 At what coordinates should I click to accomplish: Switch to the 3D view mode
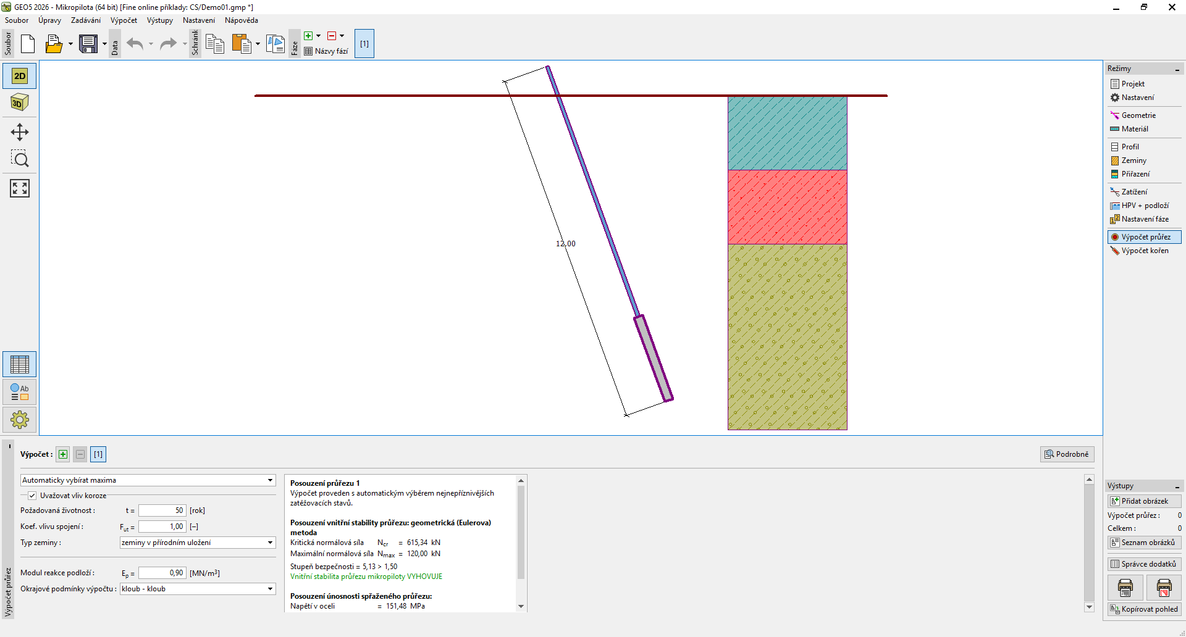click(x=19, y=102)
